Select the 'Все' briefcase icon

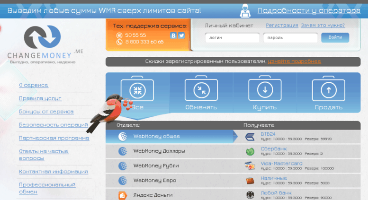(x=137, y=89)
